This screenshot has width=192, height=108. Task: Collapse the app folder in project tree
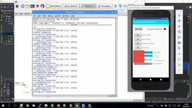[x=4, y=16]
